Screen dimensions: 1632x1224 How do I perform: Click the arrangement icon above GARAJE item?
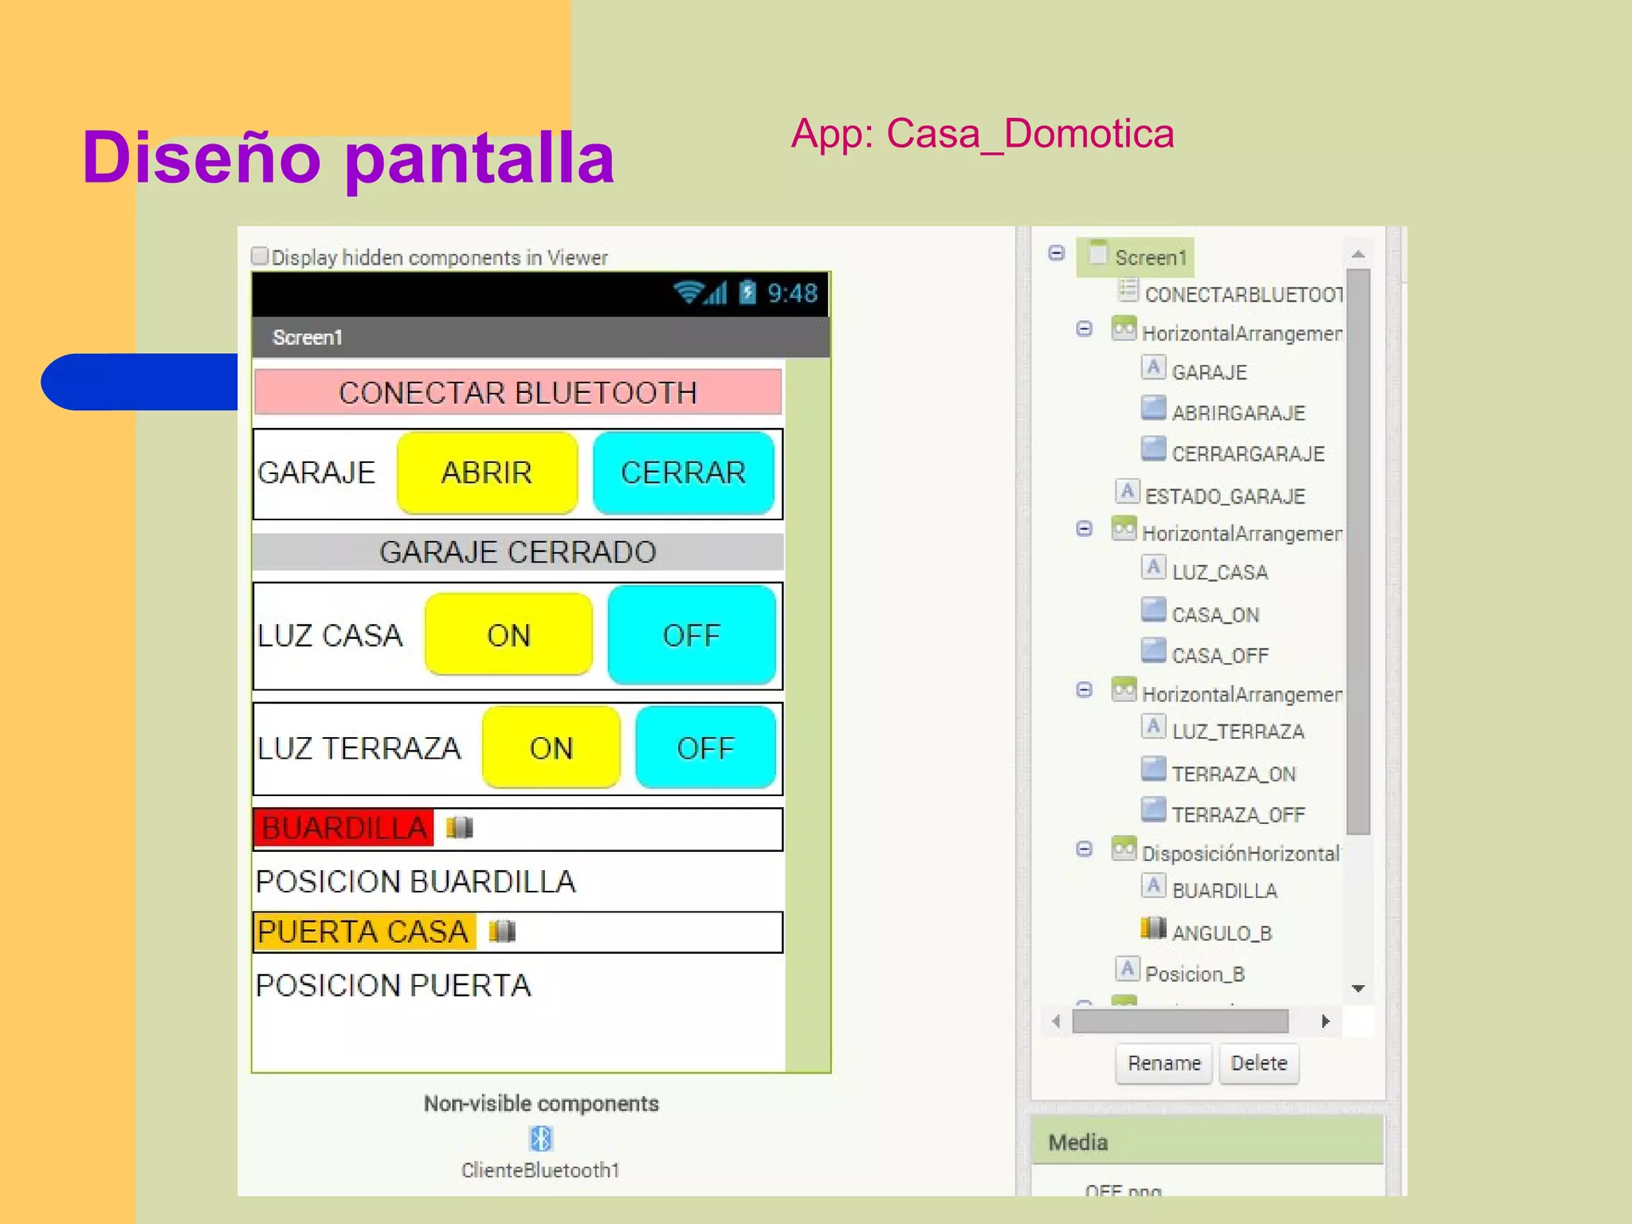(1124, 328)
